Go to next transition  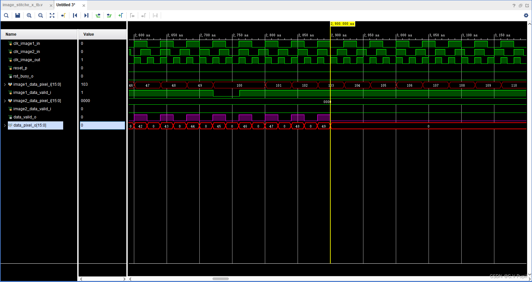109,15
